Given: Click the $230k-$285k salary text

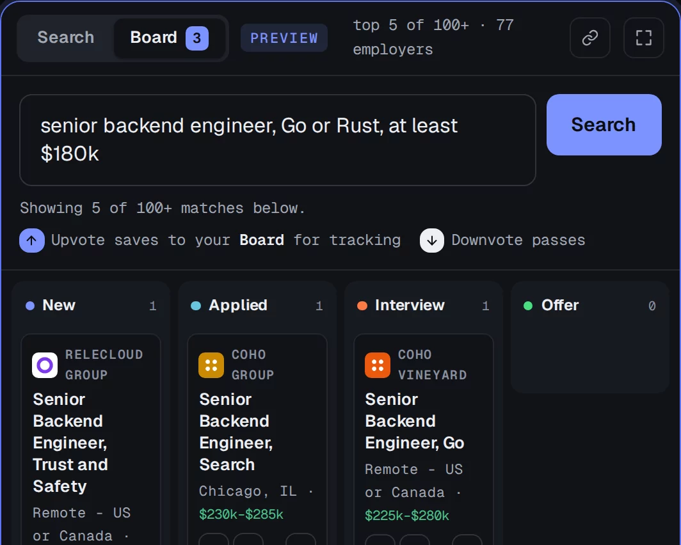Looking at the screenshot, I should coord(241,515).
